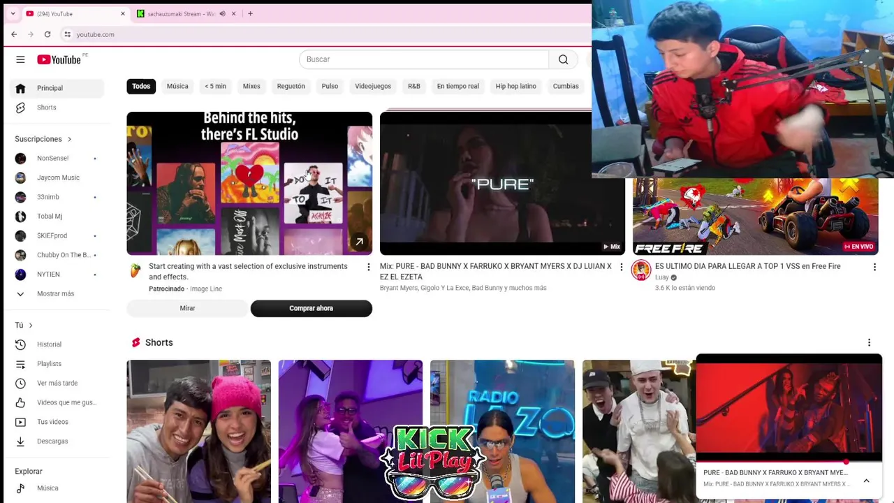Open the tab search dropdown arrow

pos(13,13)
